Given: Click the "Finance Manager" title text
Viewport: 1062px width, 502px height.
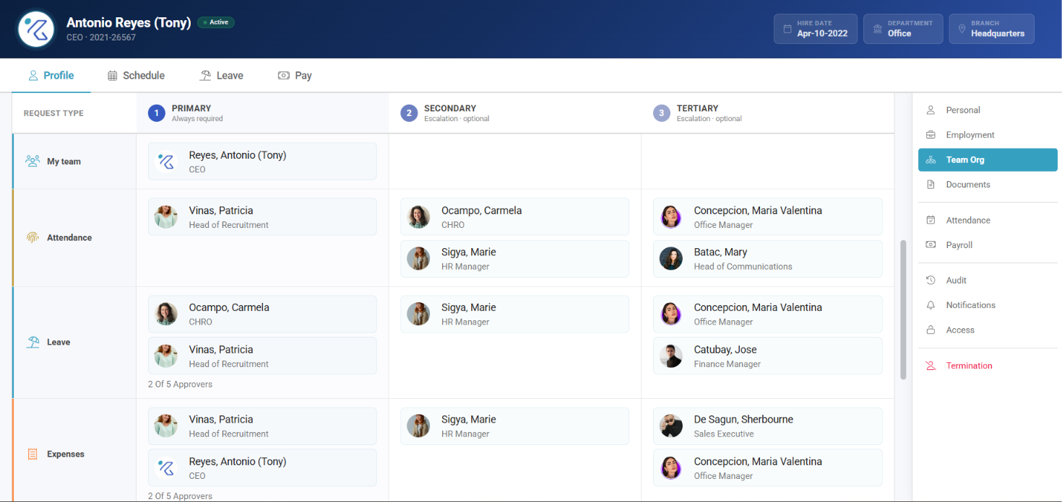Looking at the screenshot, I should point(728,364).
